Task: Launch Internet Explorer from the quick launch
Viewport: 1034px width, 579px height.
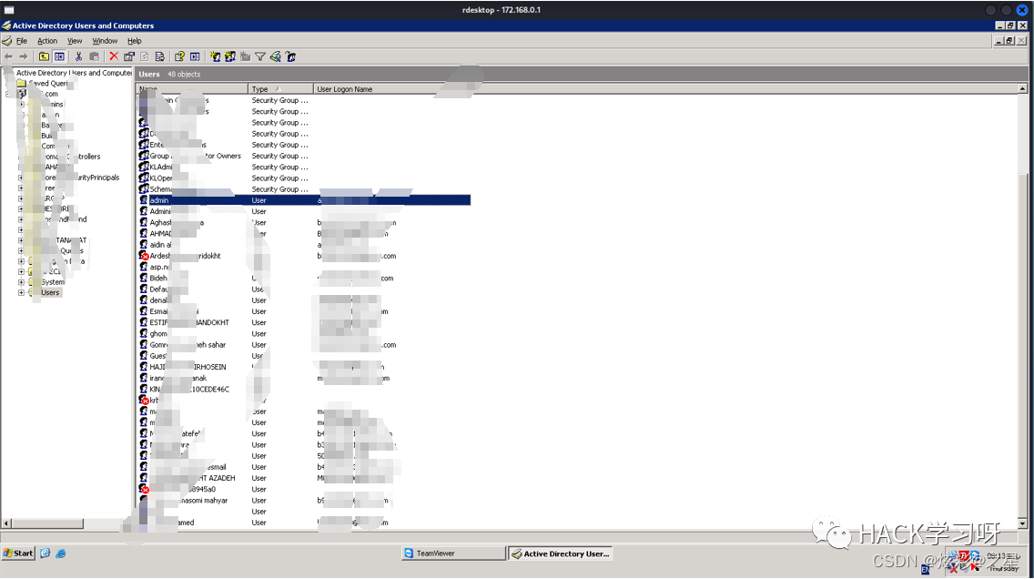Action: (x=61, y=554)
